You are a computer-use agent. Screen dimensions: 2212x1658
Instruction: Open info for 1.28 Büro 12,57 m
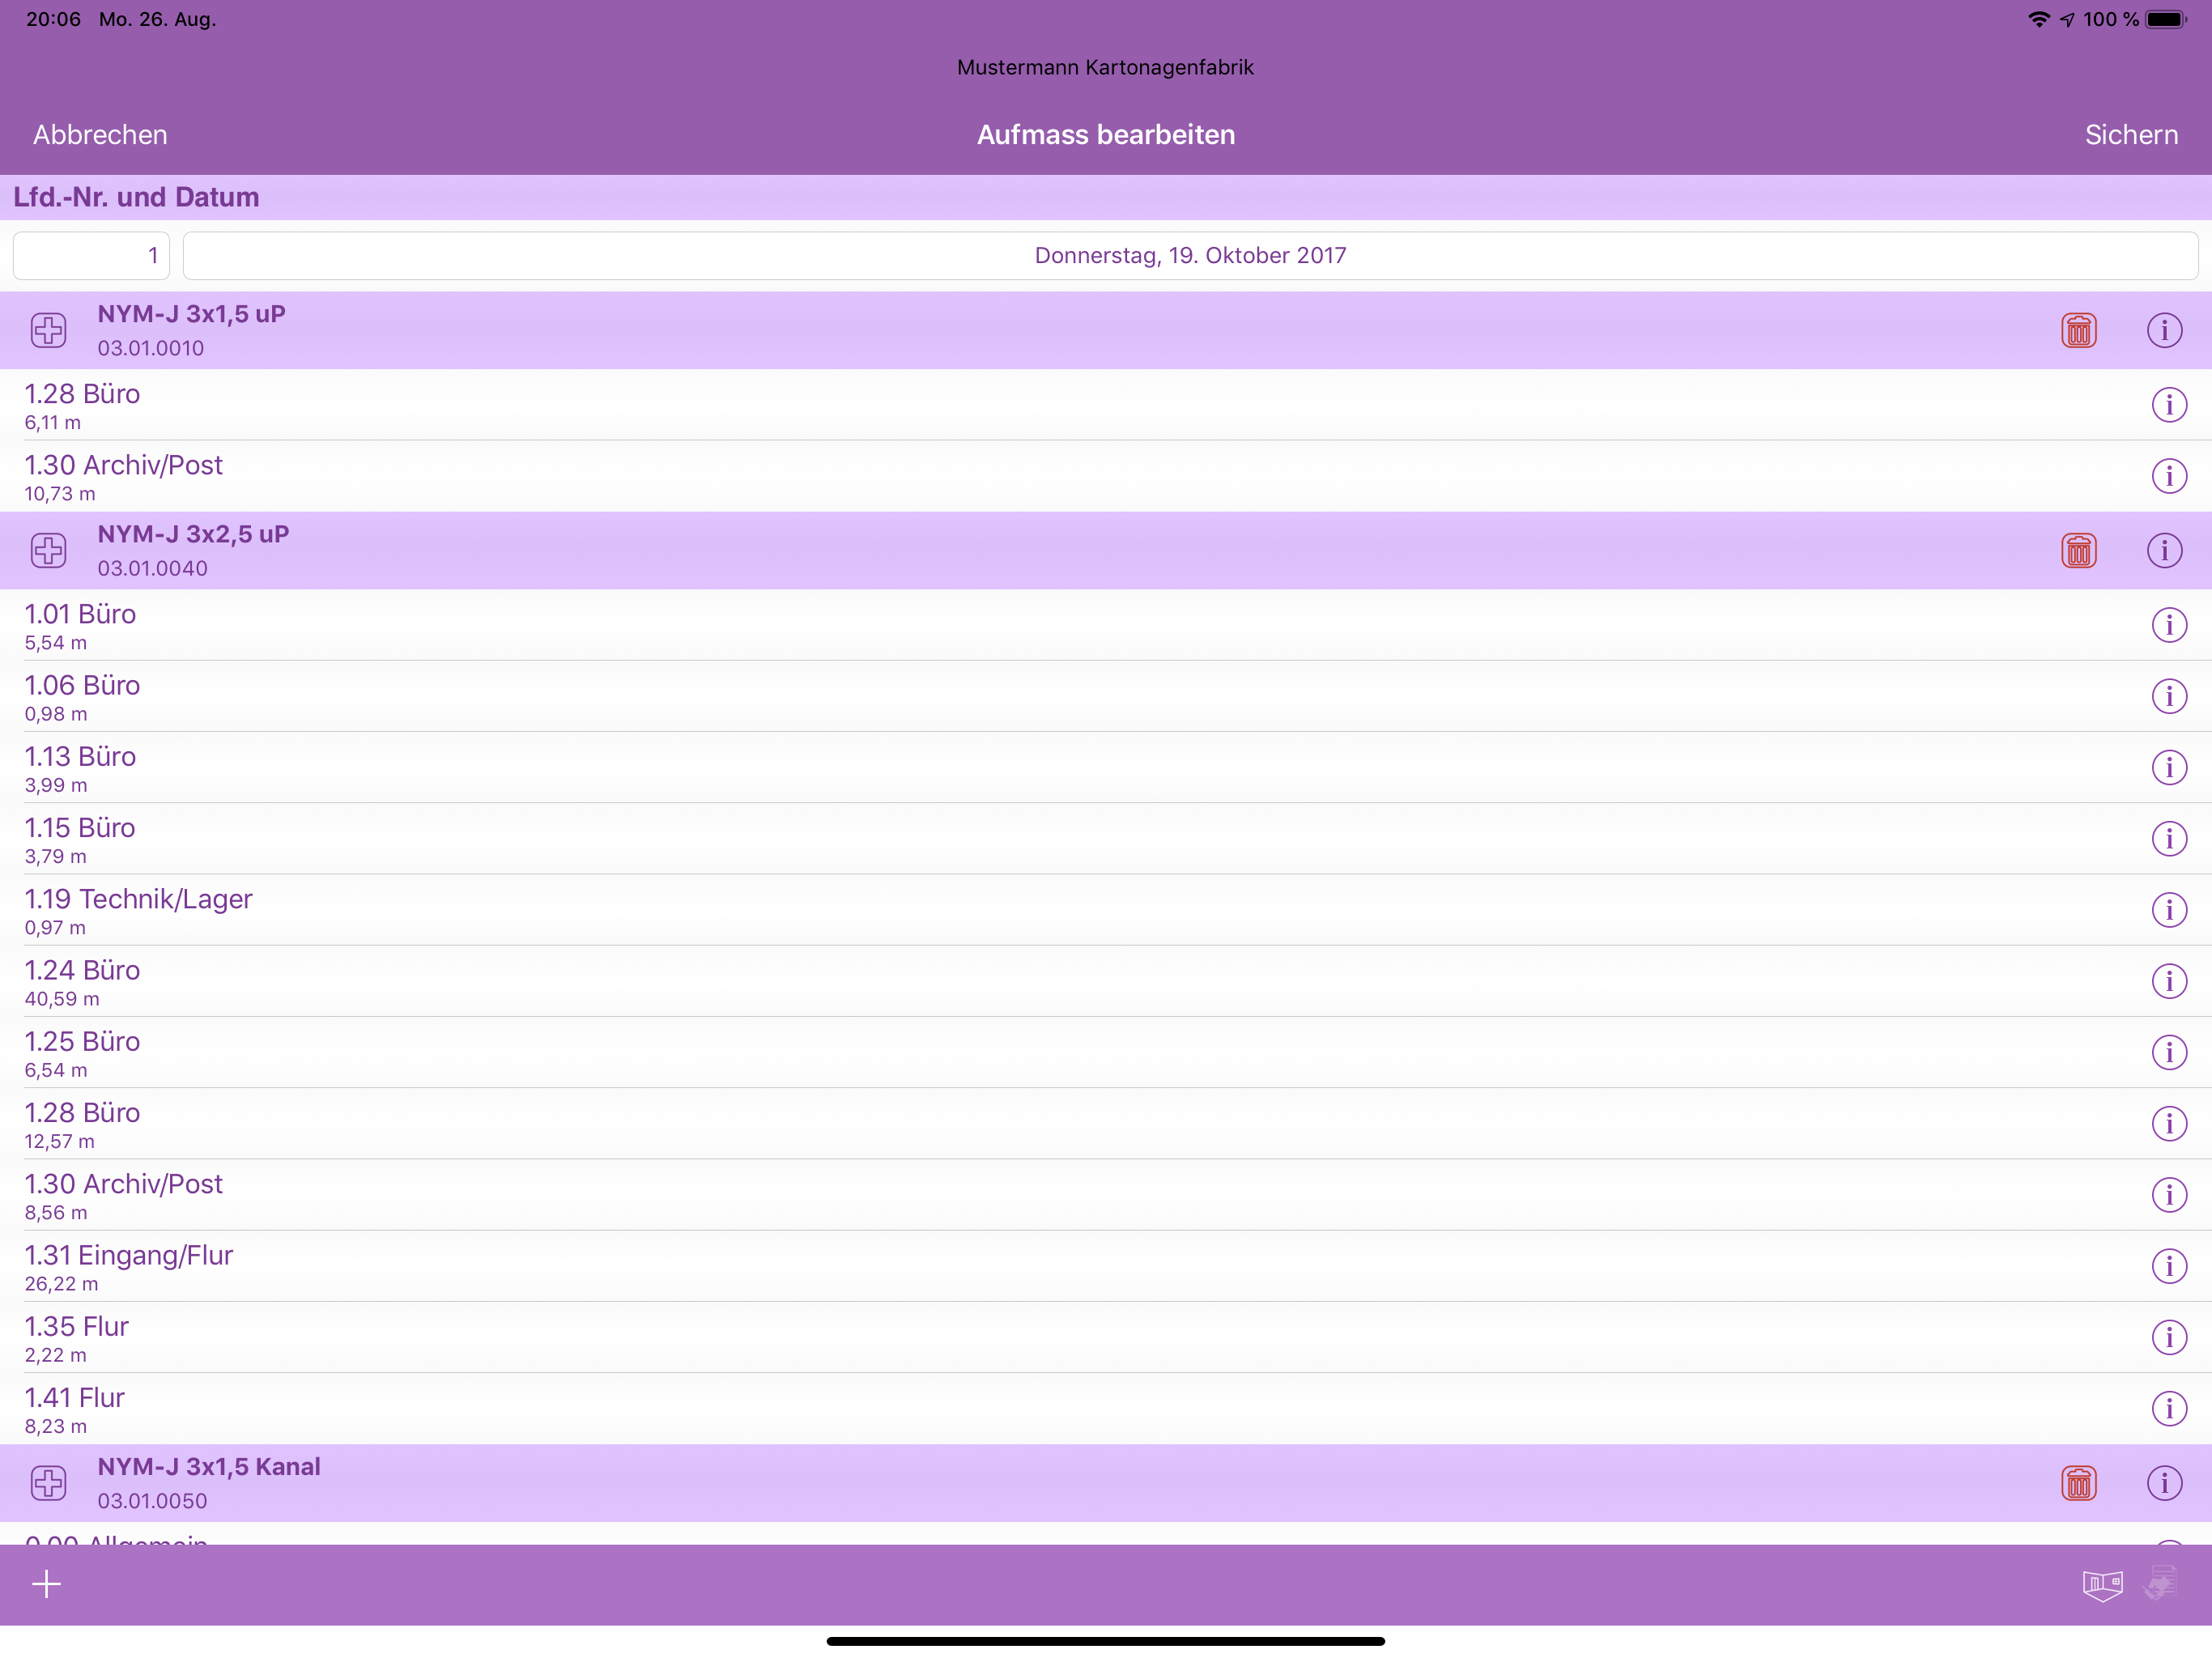point(2168,1123)
